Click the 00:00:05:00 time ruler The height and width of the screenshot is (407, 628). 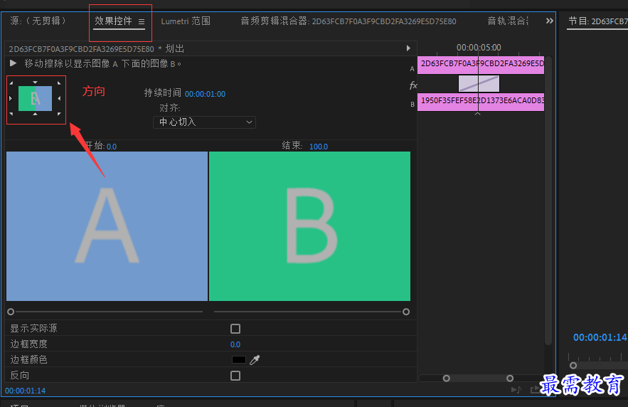(479, 48)
